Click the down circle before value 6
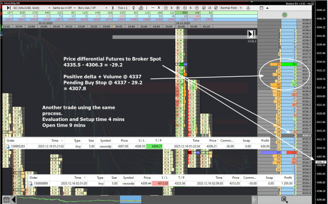 point(185,8)
